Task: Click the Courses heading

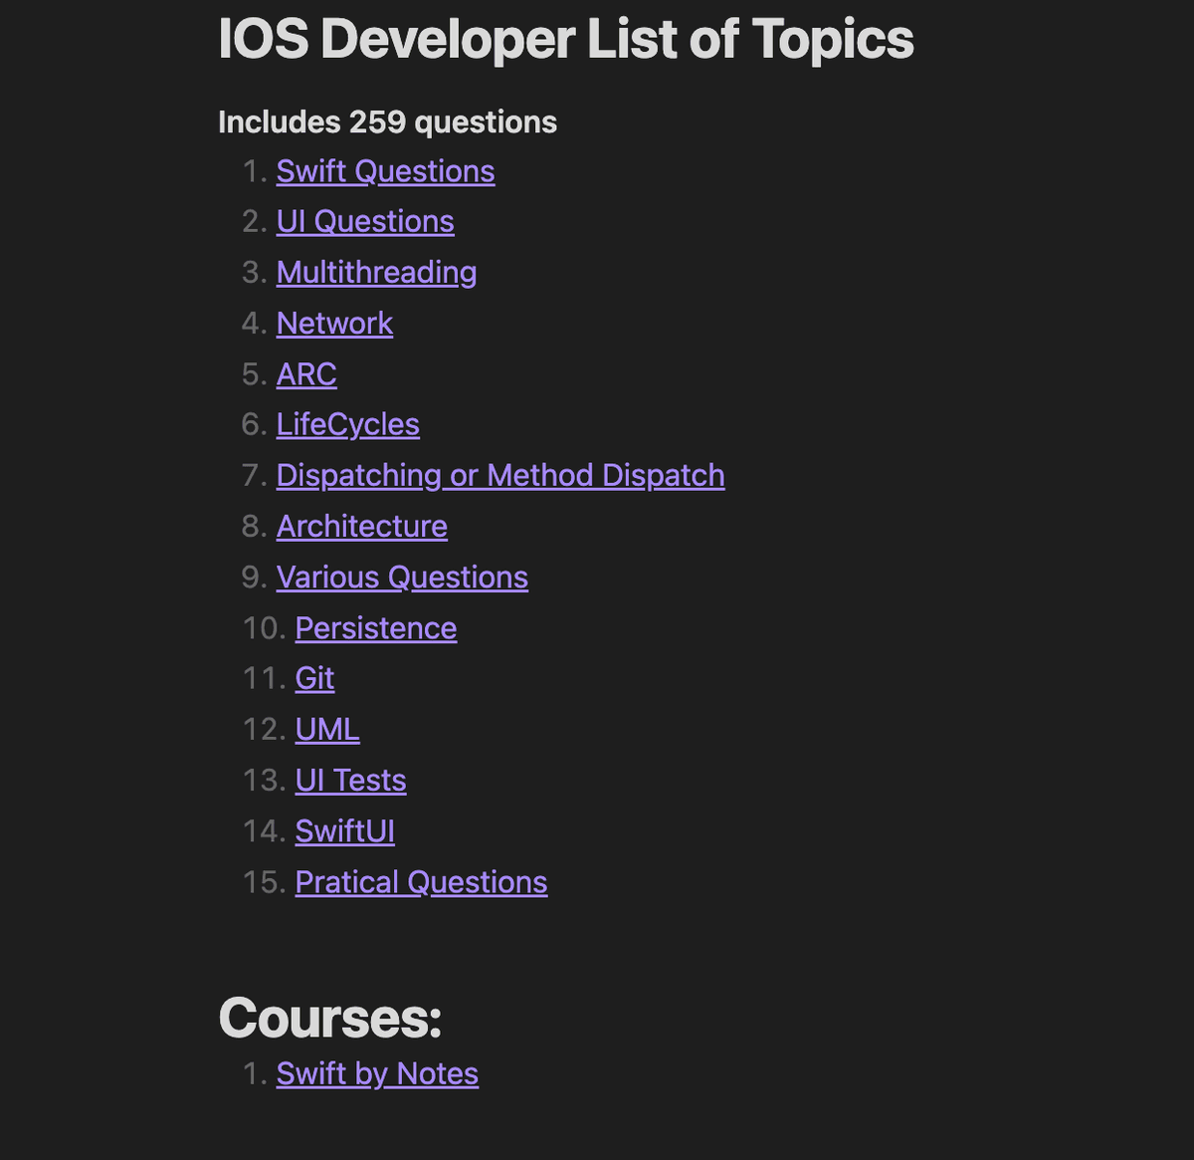Action: [x=329, y=1018]
